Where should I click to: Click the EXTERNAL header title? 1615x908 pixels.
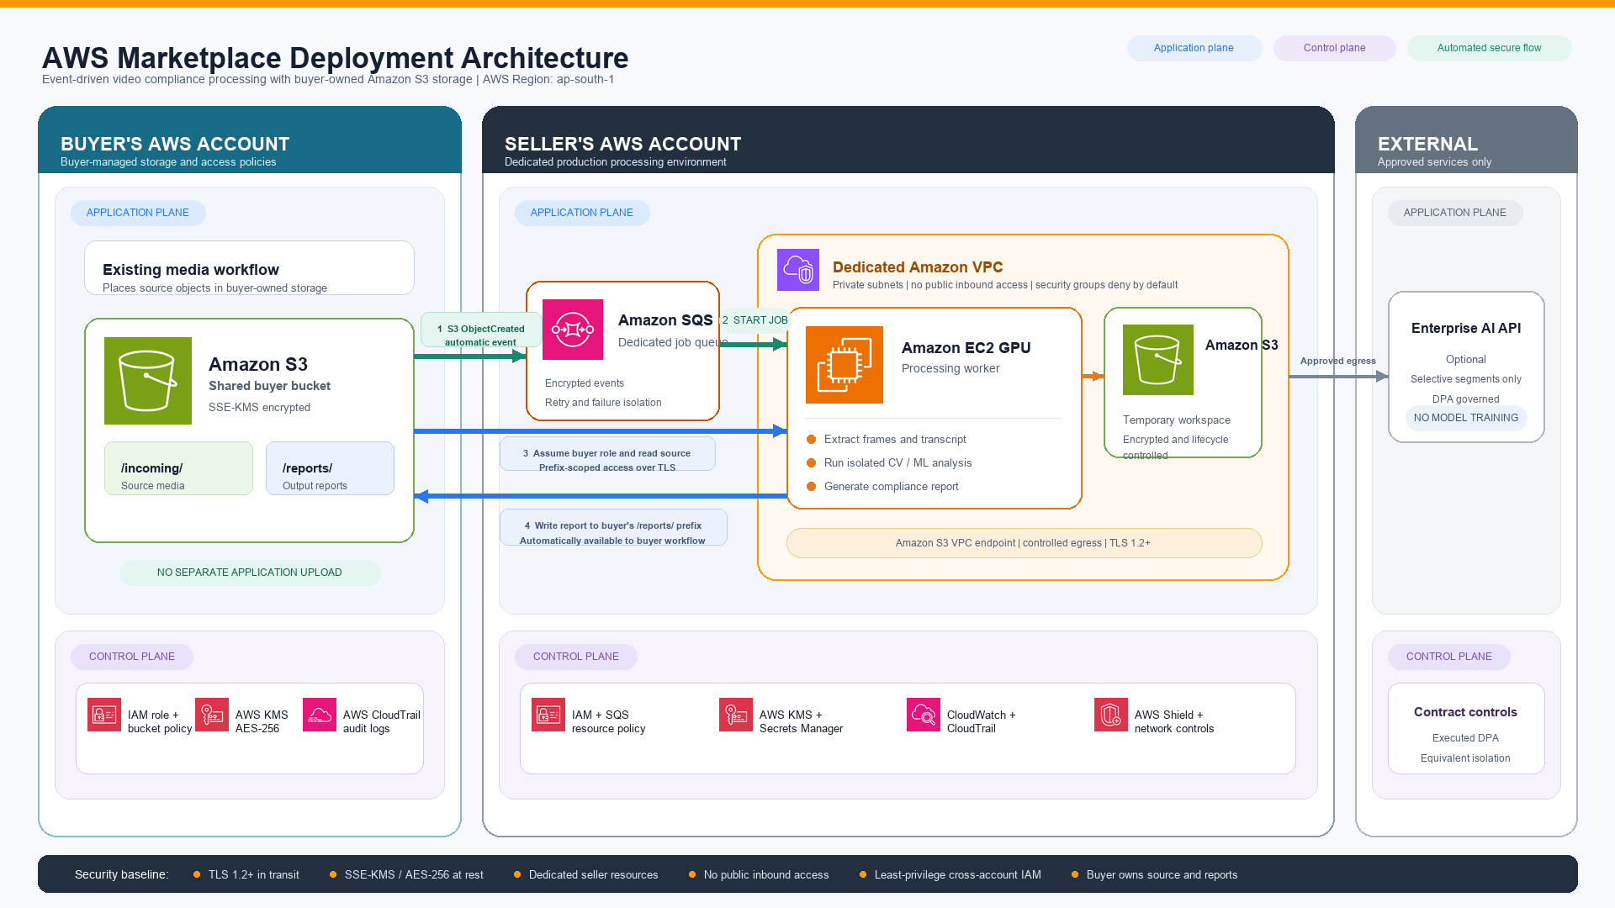pos(1427,144)
